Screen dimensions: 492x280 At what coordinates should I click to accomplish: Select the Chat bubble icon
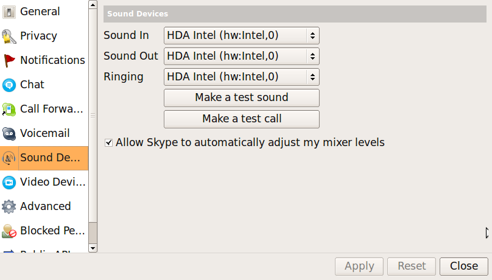coord(9,85)
